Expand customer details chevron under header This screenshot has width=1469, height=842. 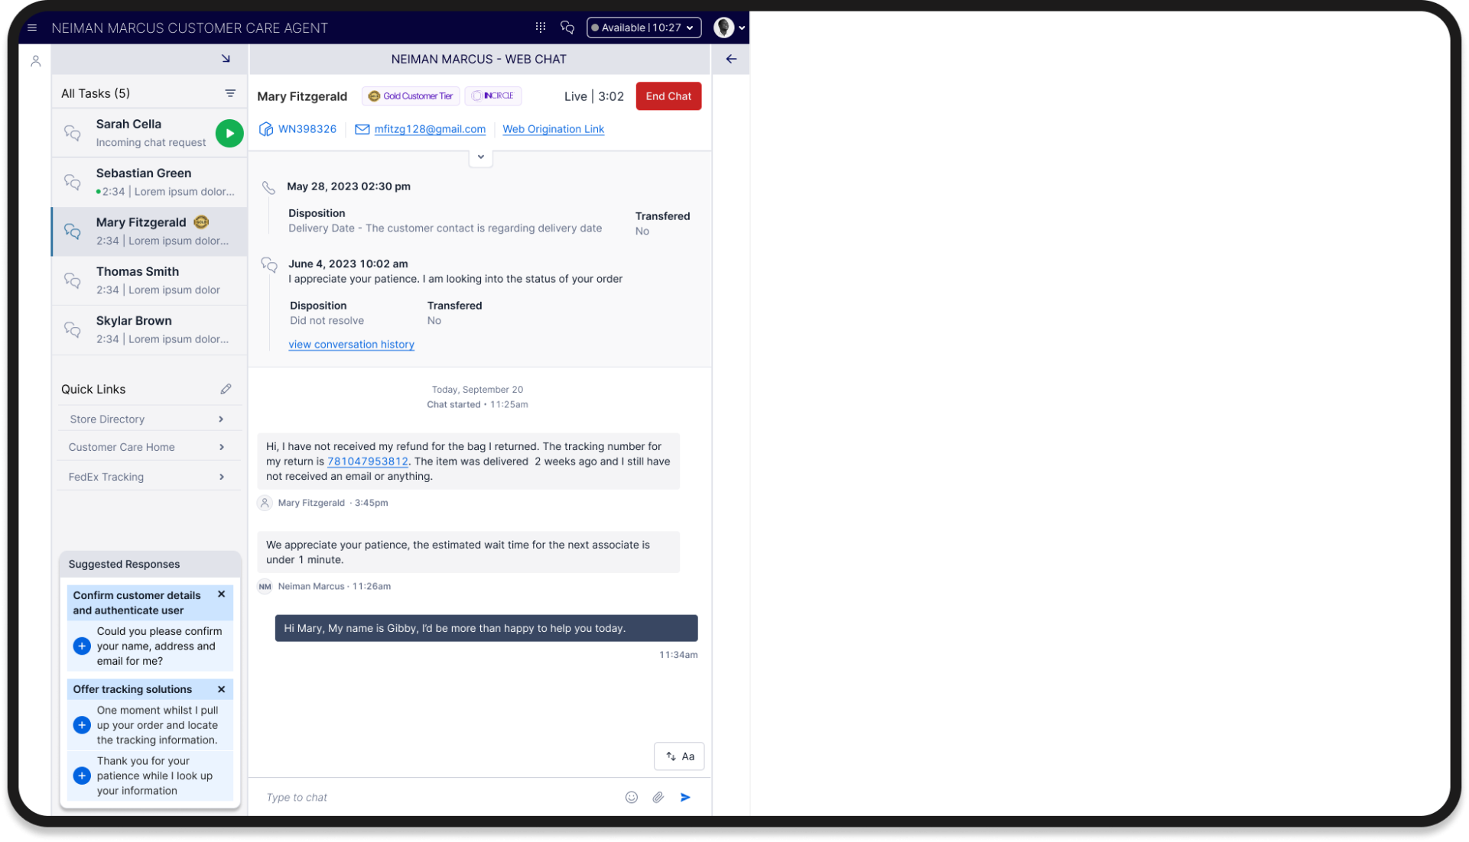[480, 157]
